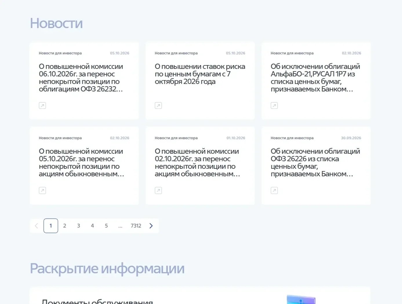Jump to last page 7312
Screen dimensions: 402x304
(136, 226)
